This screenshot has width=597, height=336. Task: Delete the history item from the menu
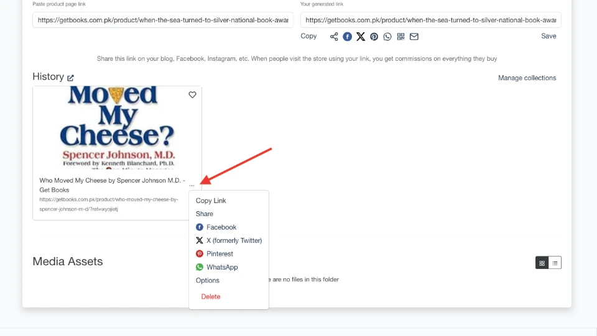[x=211, y=297]
